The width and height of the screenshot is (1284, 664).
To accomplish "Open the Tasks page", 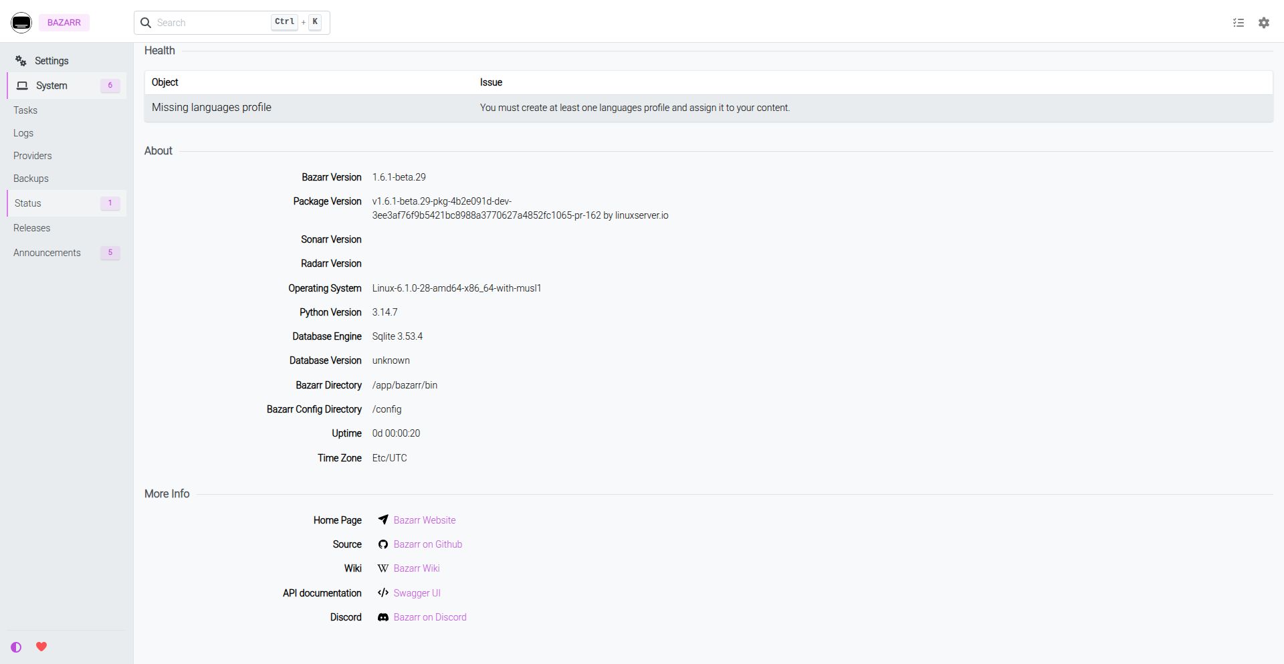I will [x=67, y=110].
